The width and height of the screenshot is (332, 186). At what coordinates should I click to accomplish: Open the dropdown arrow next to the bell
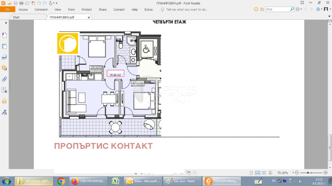[321, 9]
